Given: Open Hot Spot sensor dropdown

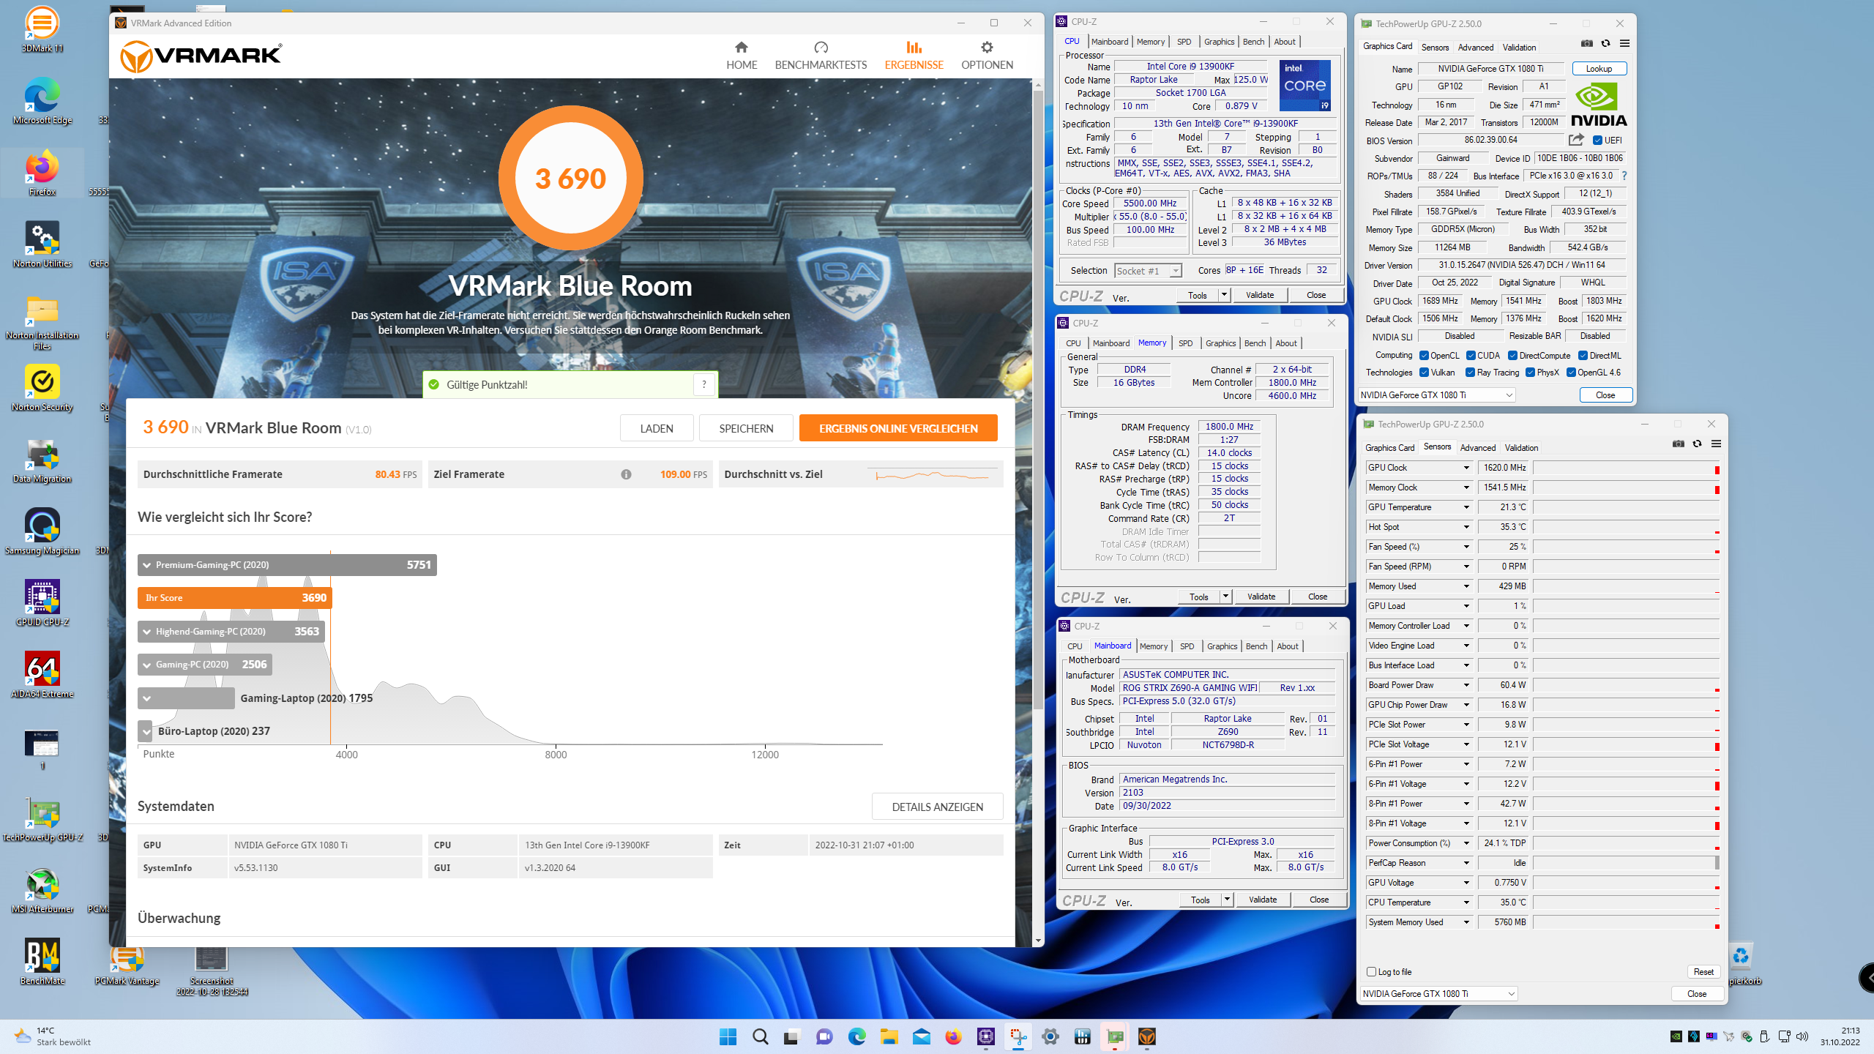Looking at the screenshot, I should [x=1466, y=527].
